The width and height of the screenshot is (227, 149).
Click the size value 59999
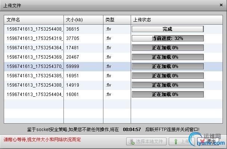click(72, 66)
